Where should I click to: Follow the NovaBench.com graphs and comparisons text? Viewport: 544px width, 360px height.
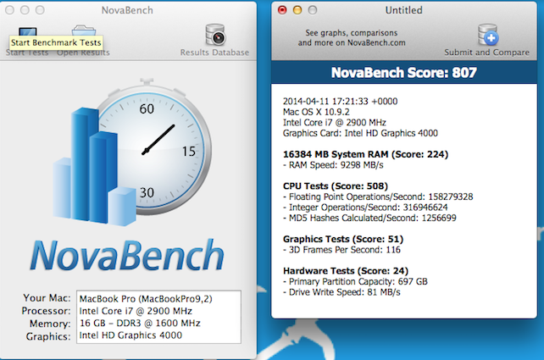[355, 37]
